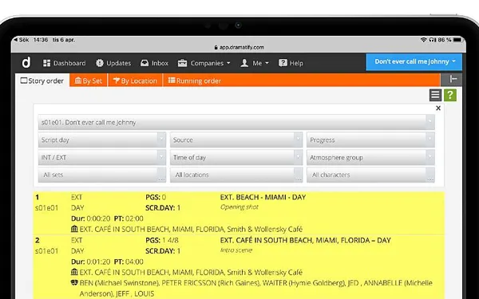
Task: Click the Dramatify 'd' logo
Action: [26, 63]
